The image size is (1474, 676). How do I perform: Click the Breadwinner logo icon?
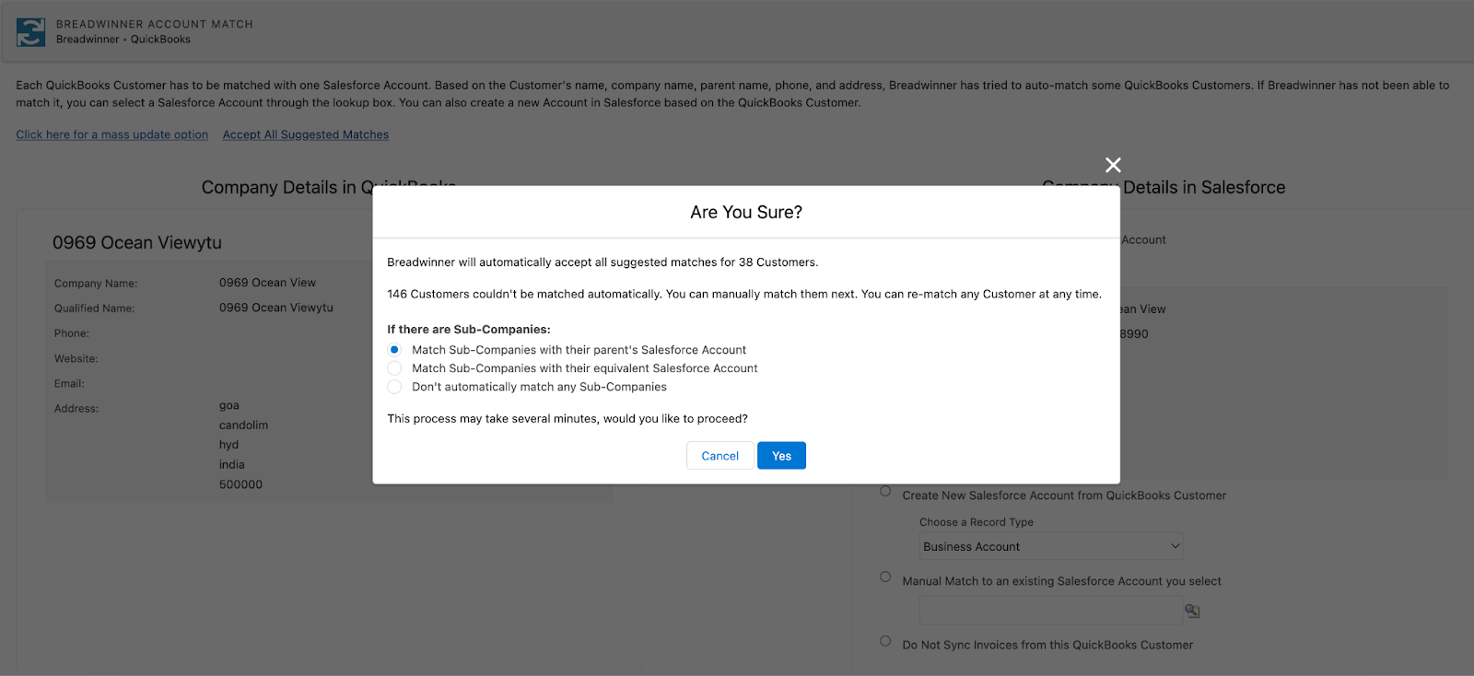point(30,31)
